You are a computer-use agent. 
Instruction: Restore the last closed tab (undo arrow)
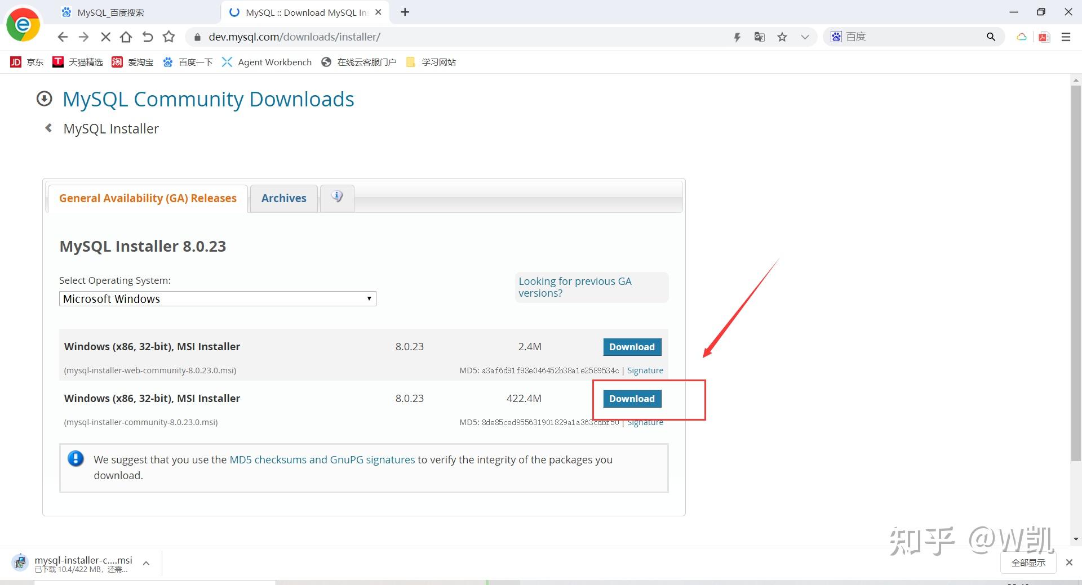(148, 37)
